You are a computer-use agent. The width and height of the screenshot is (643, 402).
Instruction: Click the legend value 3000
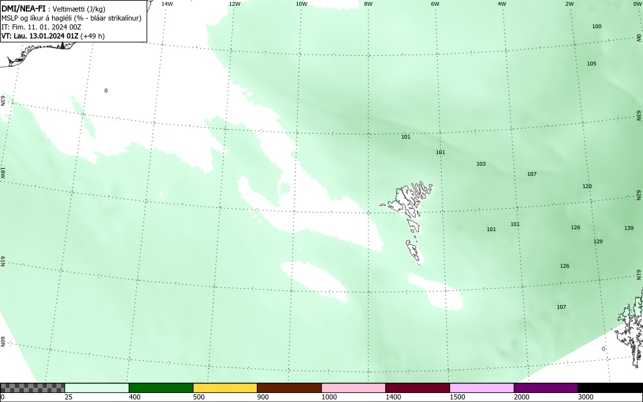[x=586, y=397]
